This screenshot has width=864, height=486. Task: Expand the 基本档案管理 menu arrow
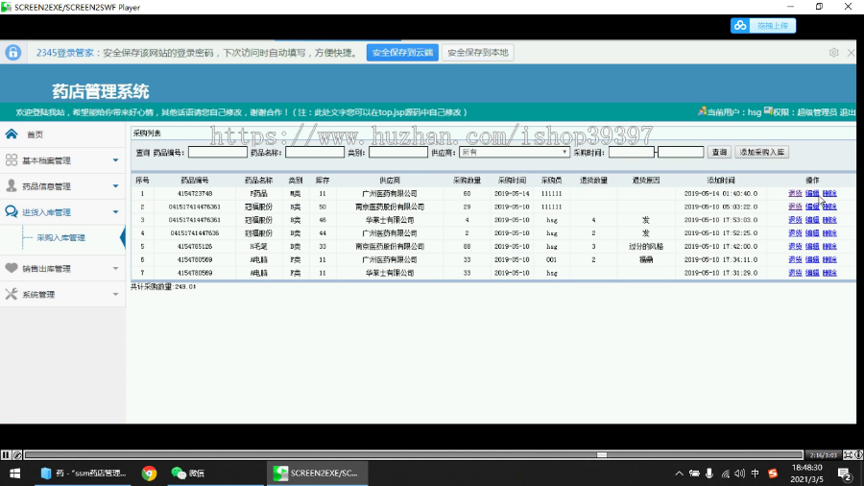pyautogui.click(x=116, y=160)
